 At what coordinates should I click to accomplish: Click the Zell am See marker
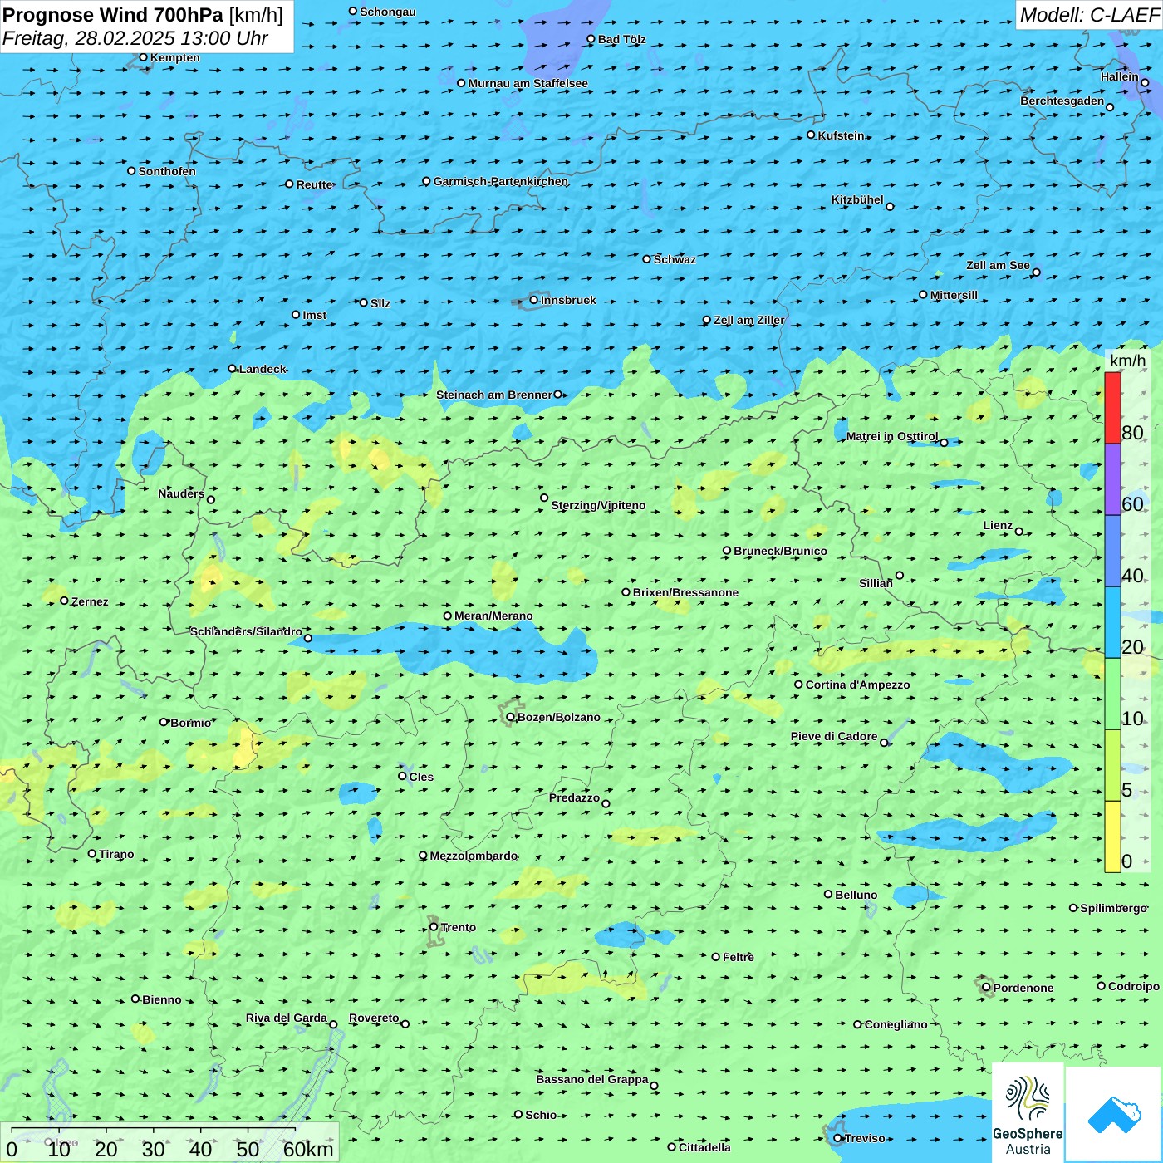click(x=1036, y=272)
